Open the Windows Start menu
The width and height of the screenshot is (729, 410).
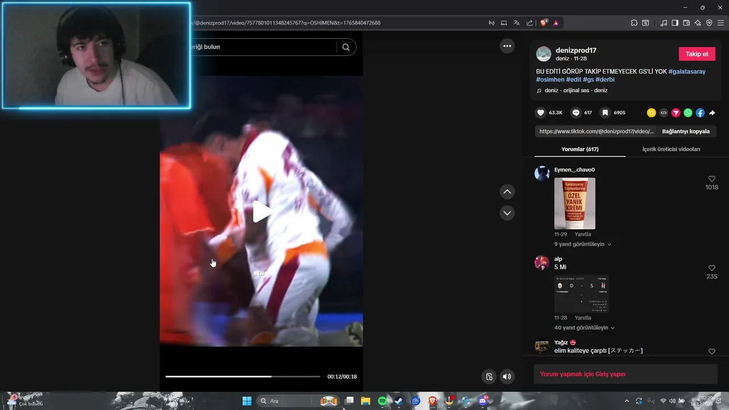(x=247, y=401)
